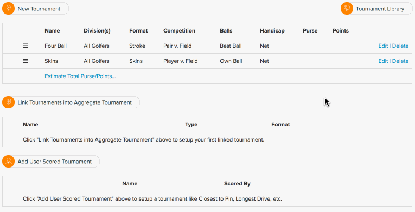Viewport: 415px width, 212px height.
Task: Click the Add User Scored Tournament icon
Action: pos(9,161)
